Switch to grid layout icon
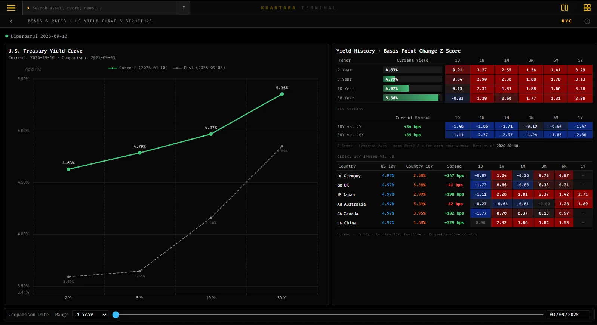Viewport: 597px width, 325px height. tap(587, 8)
